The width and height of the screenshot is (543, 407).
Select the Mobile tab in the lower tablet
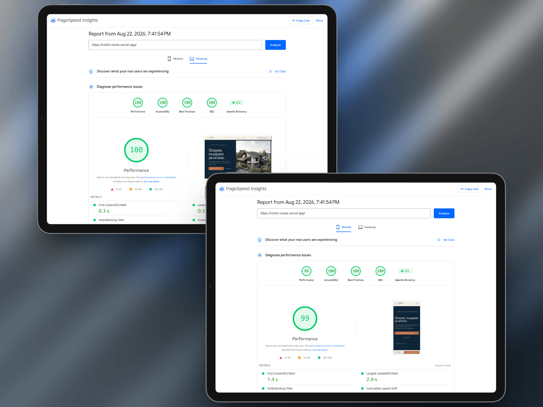(344, 227)
